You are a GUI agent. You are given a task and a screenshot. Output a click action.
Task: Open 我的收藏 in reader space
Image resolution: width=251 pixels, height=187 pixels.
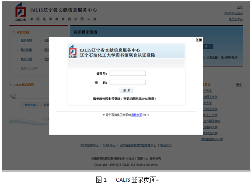[26, 50]
